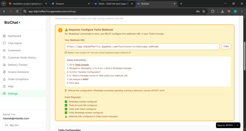
Task: Open the browser downloads icon
Action: (222, 11)
